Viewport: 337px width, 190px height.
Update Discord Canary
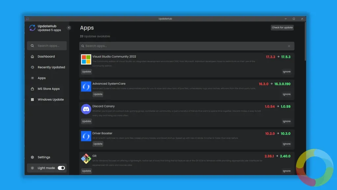[87, 121]
